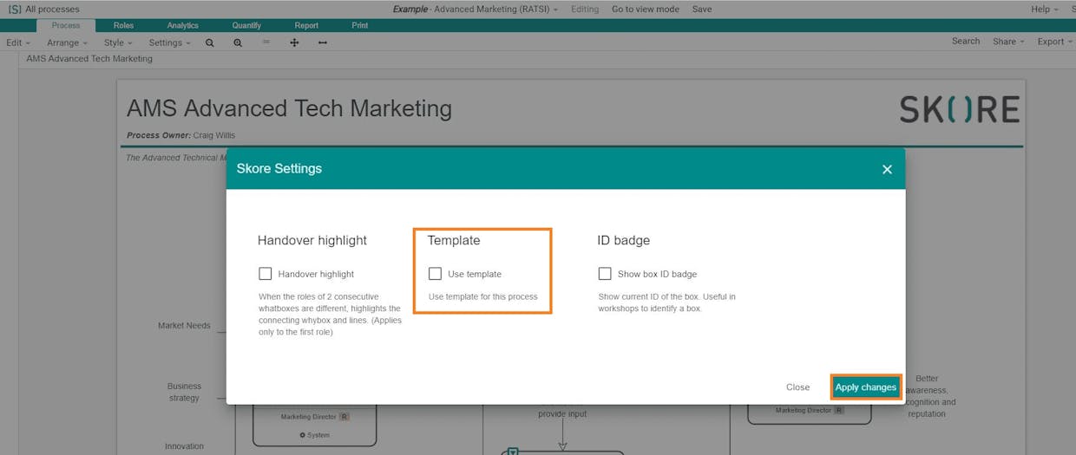Click the Business strategy label
1076x455 pixels.
click(x=184, y=393)
